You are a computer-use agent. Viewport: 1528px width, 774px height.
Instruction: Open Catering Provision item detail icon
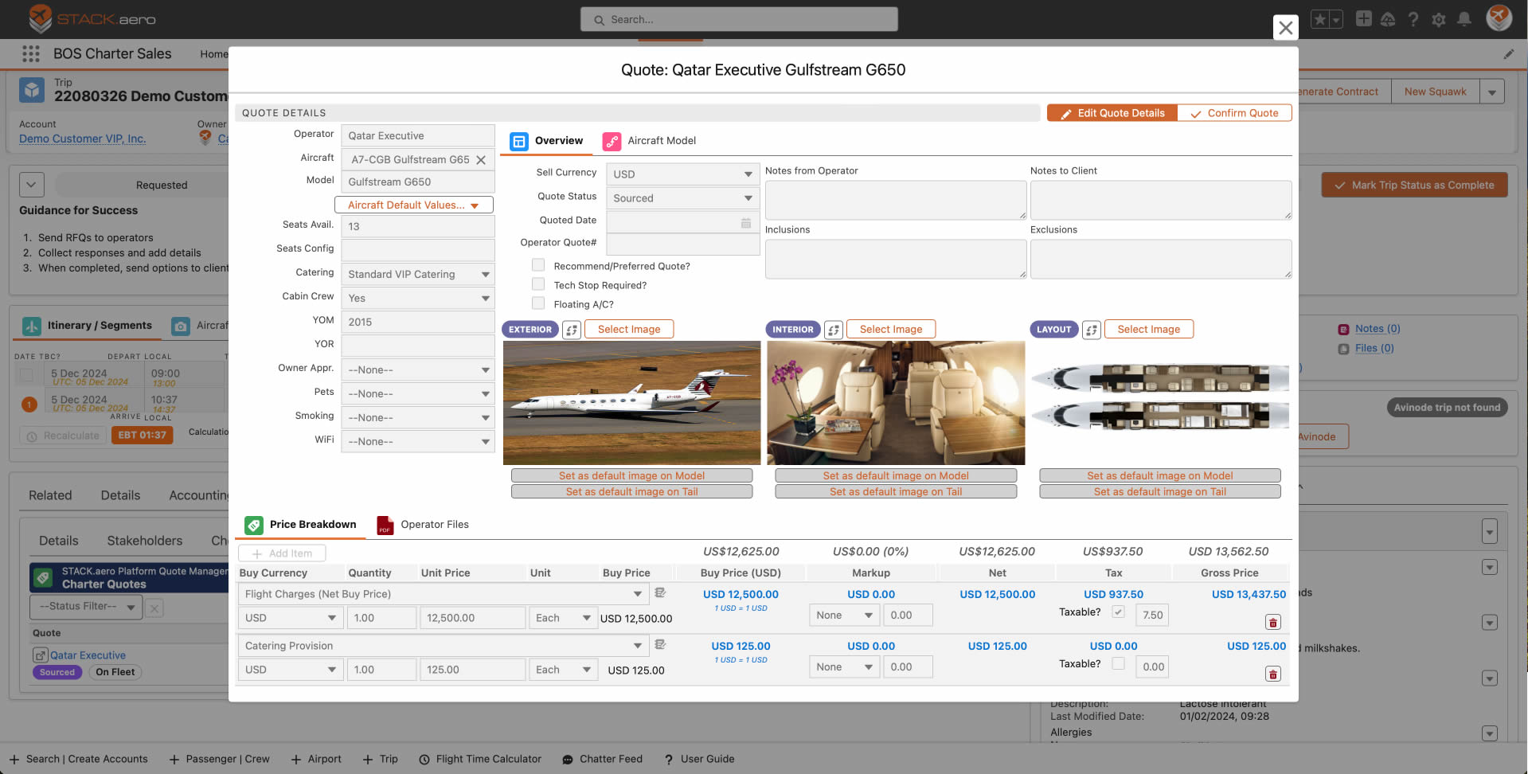coord(660,644)
